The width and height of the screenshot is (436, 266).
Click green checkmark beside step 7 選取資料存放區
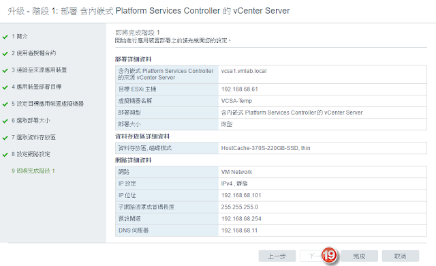tap(5, 138)
